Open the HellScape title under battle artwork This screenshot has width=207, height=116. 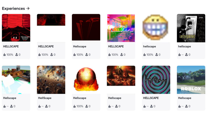click(x=45, y=98)
